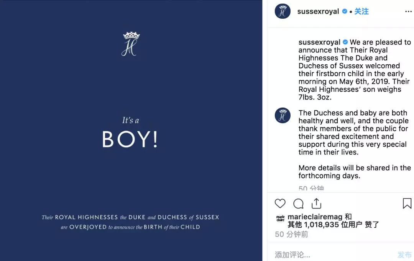The image size is (414, 261).
Task: Open the marieclairemag profile link
Action: point(315,217)
